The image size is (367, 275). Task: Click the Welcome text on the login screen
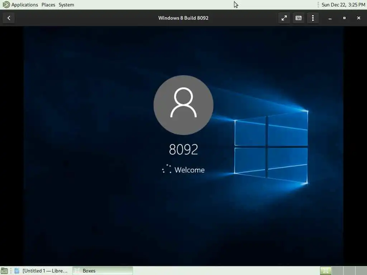(x=189, y=170)
